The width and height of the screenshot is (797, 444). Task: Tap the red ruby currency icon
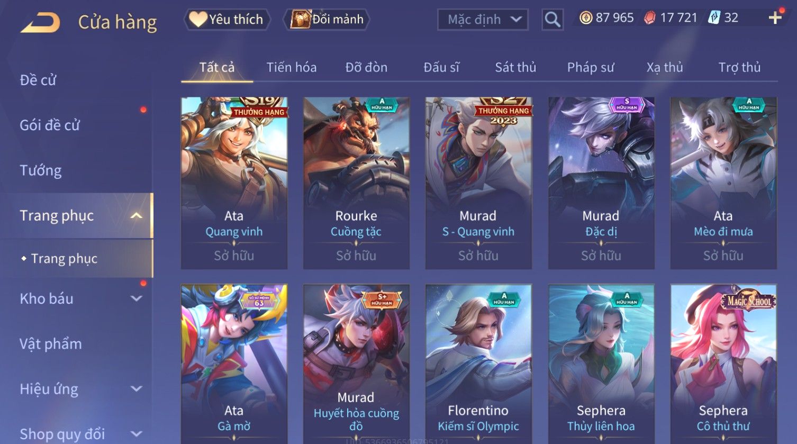coord(649,18)
